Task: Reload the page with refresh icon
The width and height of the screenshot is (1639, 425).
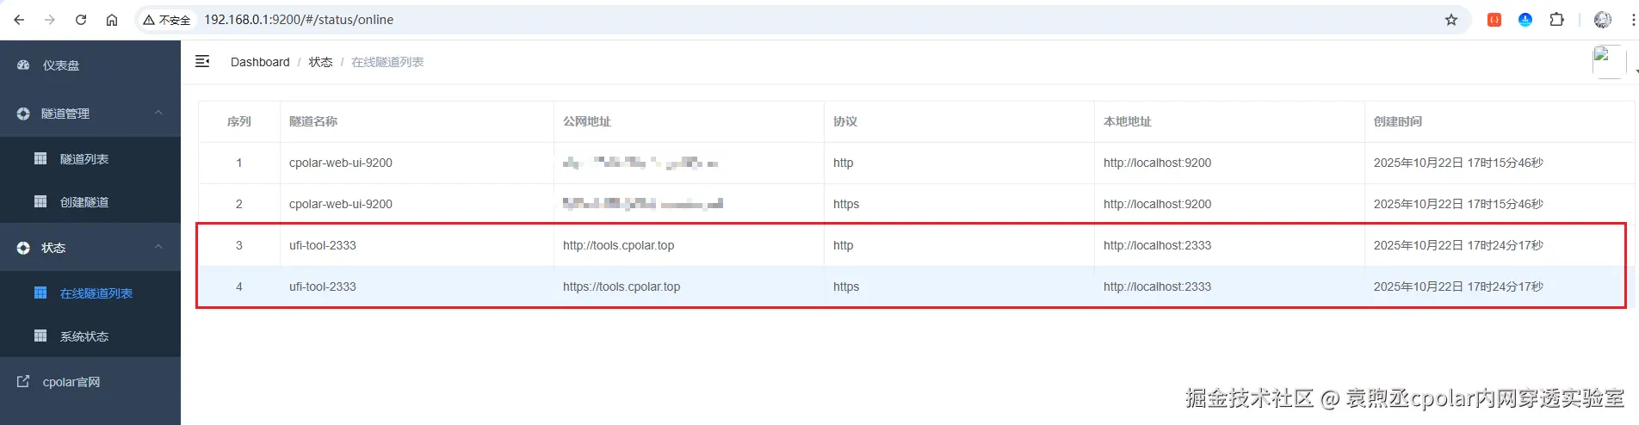Action: pos(81,20)
